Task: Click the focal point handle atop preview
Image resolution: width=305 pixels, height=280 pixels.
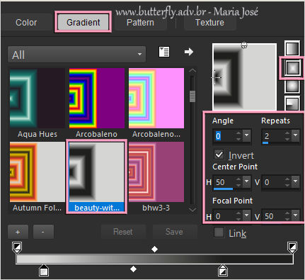Action: 244,45
